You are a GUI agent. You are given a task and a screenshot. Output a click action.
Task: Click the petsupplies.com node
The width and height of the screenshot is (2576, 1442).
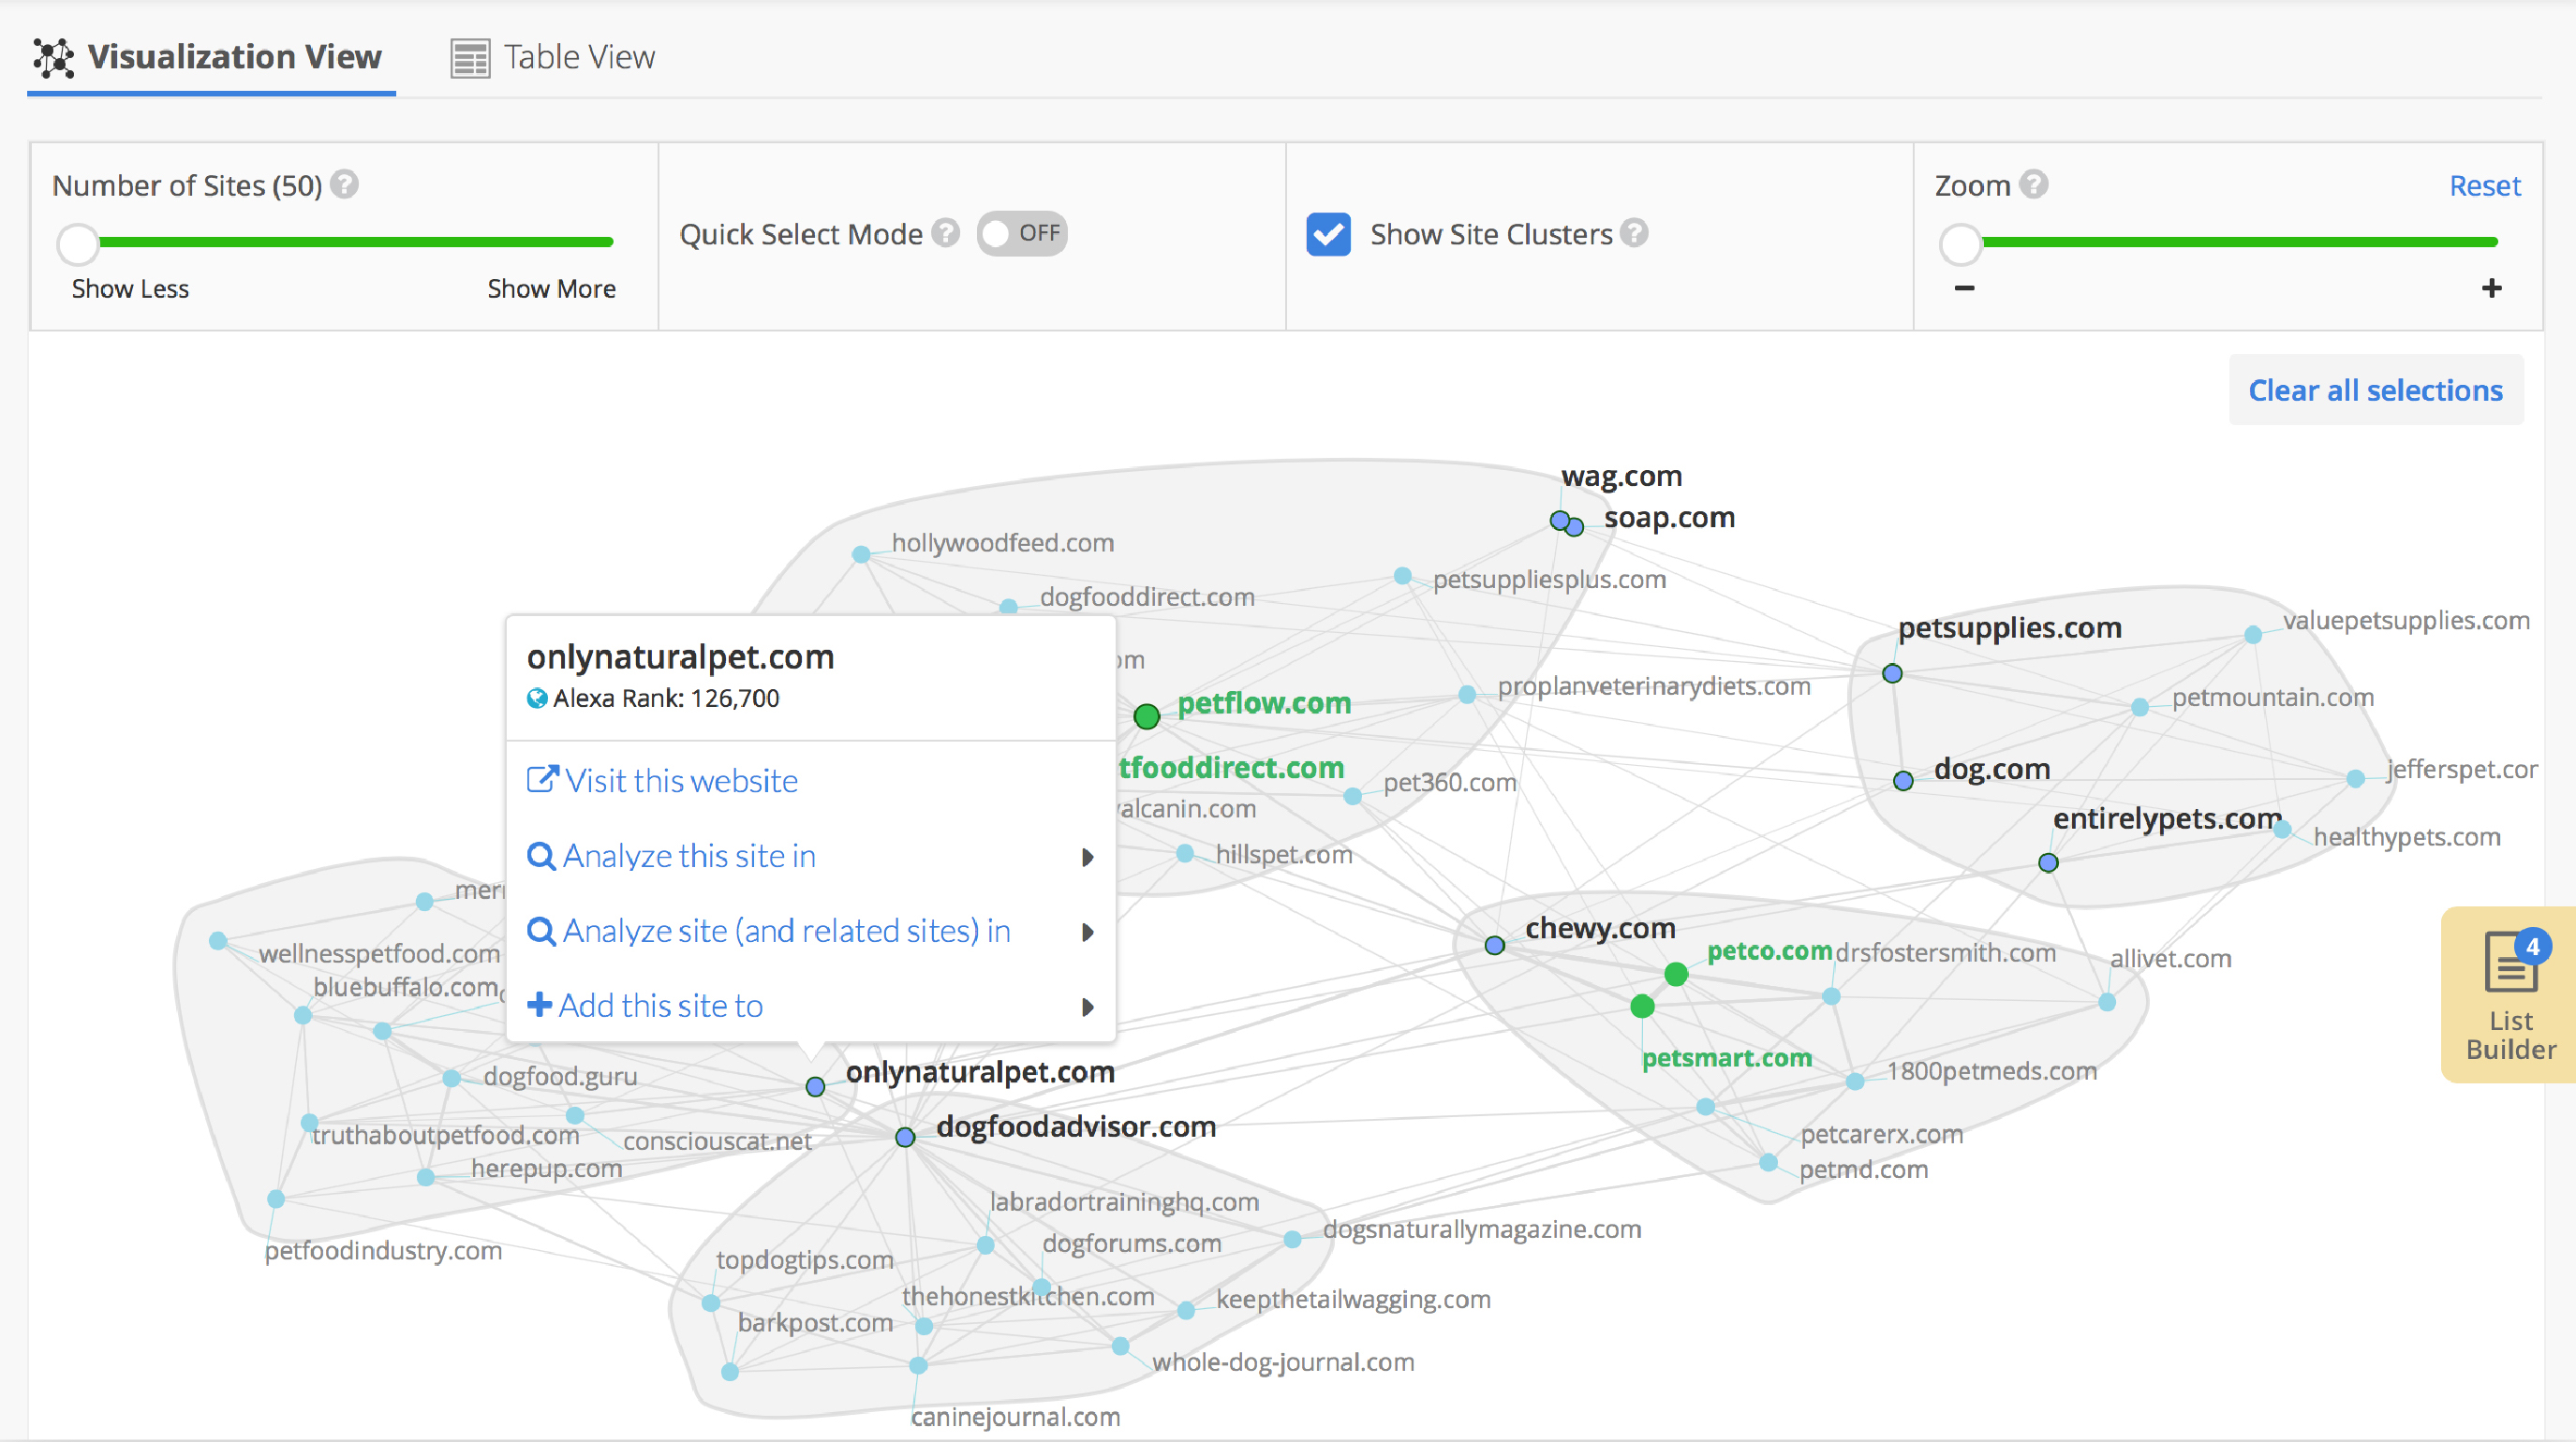pyautogui.click(x=1892, y=673)
